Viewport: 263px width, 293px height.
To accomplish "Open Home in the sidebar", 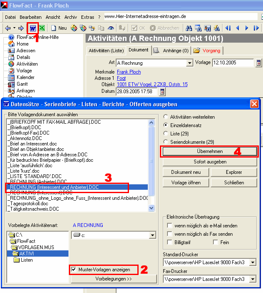I will (x=18, y=44).
